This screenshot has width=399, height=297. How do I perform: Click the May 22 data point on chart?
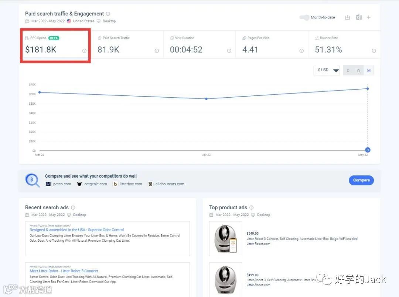point(368,88)
